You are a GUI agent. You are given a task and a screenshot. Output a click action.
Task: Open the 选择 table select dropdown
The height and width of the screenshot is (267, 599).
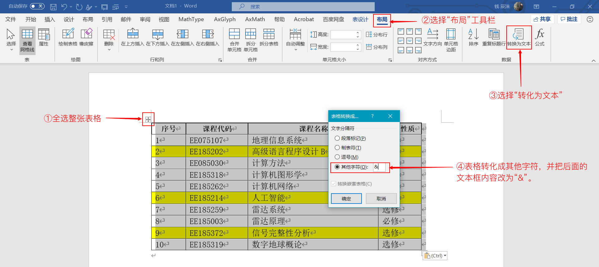pos(11,40)
